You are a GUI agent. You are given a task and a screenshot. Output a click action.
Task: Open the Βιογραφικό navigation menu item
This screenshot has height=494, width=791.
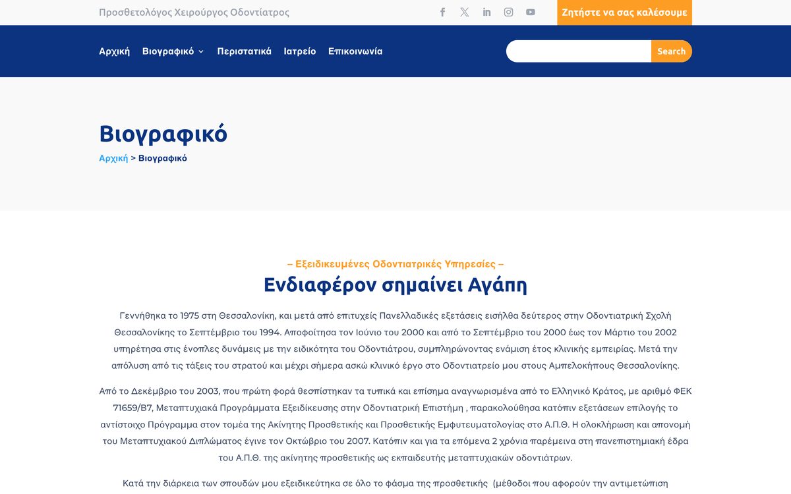tap(168, 51)
